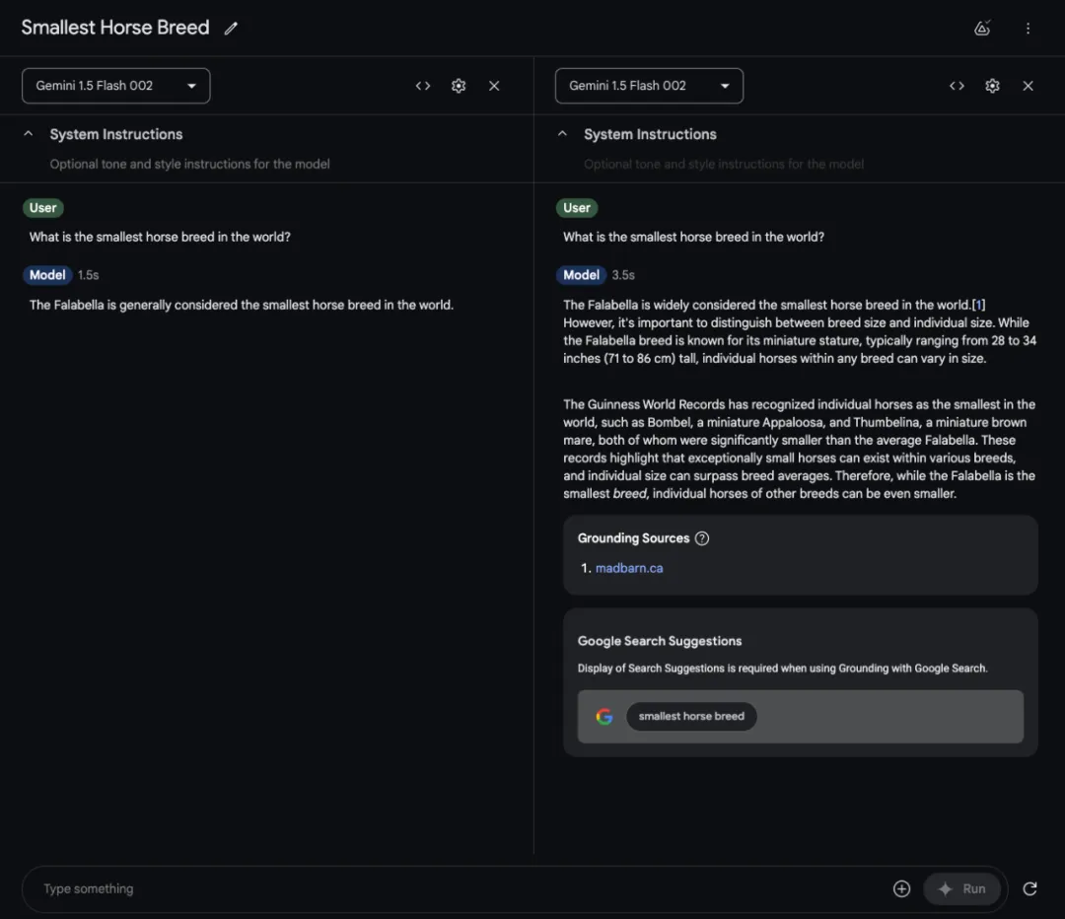Open the left Gemini 1.5 Flash 002 dropdown

[x=116, y=86]
